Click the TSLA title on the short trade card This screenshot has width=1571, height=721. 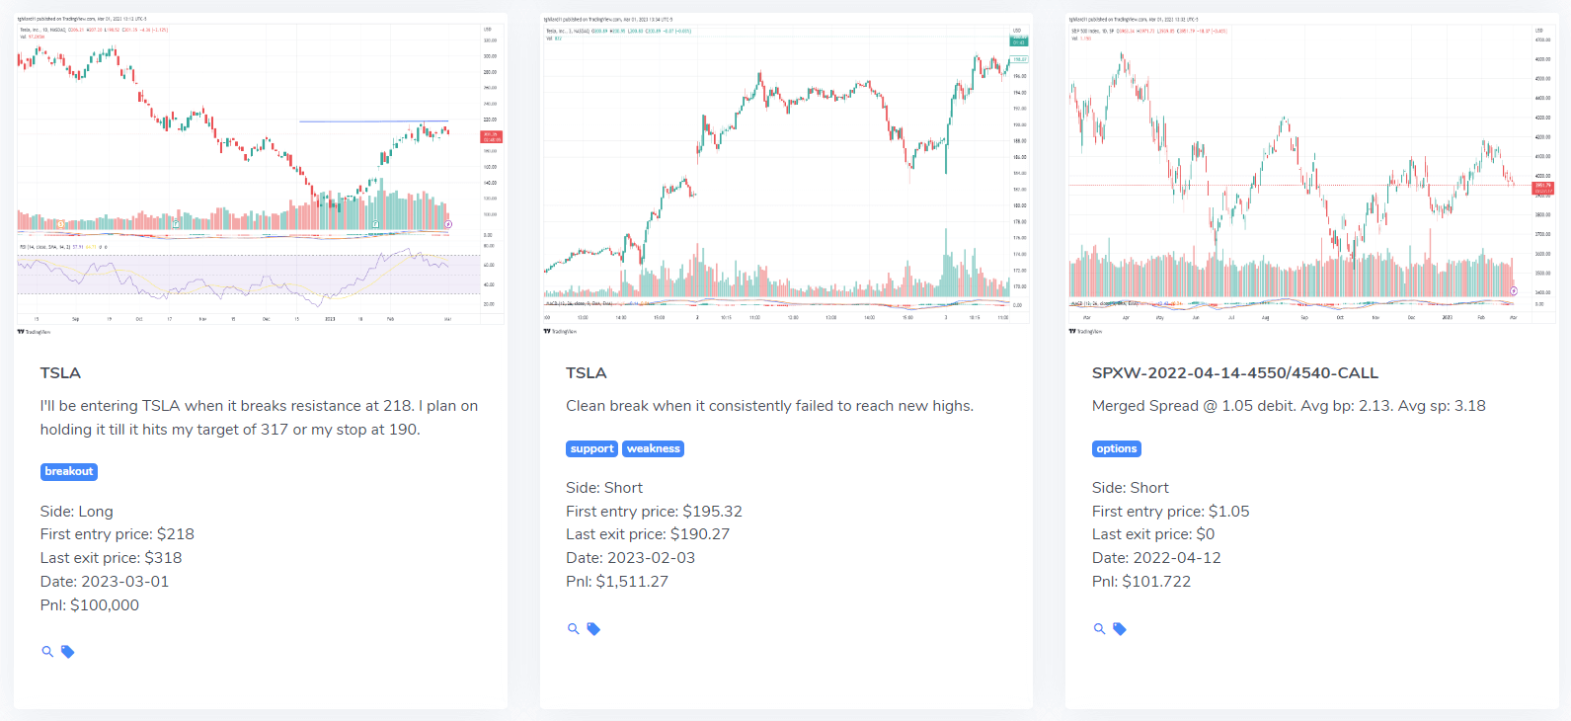click(587, 373)
